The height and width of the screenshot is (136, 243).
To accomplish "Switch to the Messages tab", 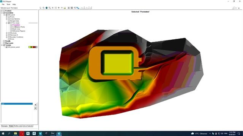I will (x=4, y=126).
